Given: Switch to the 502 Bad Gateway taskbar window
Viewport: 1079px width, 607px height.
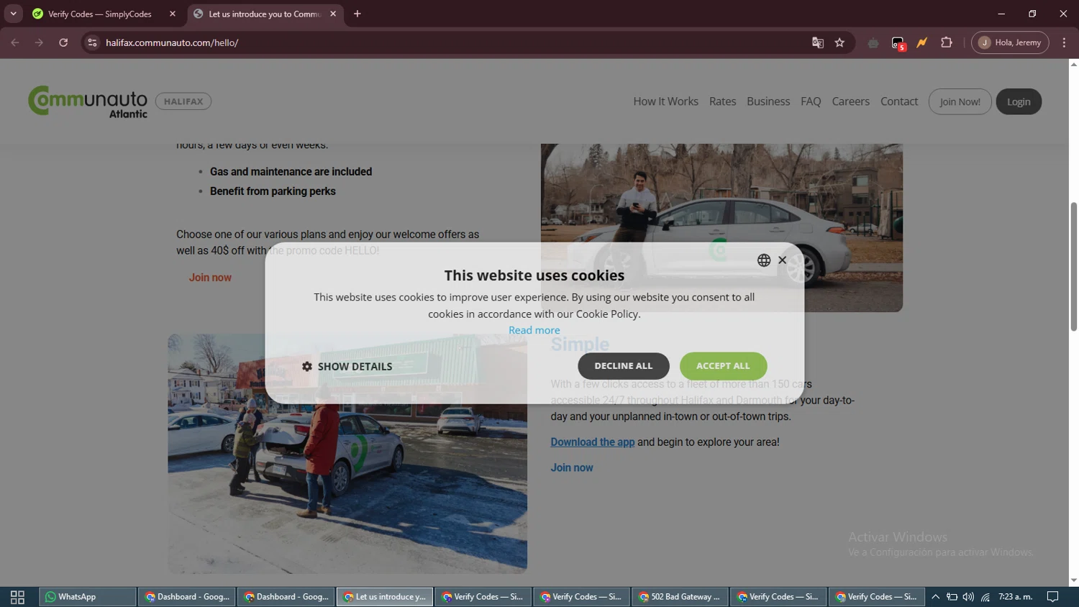Looking at the screenshot, I should pyautogui.click(x=680, y=597).
